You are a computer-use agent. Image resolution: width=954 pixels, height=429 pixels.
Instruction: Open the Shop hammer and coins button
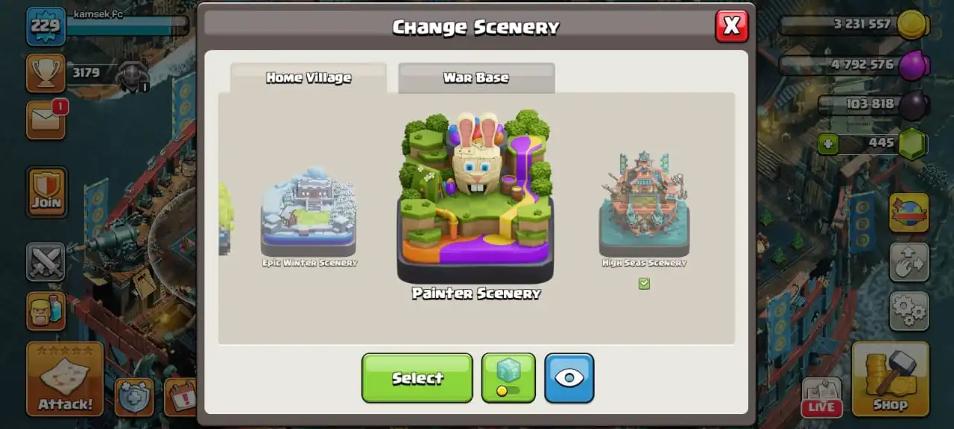tap(891, 378)
